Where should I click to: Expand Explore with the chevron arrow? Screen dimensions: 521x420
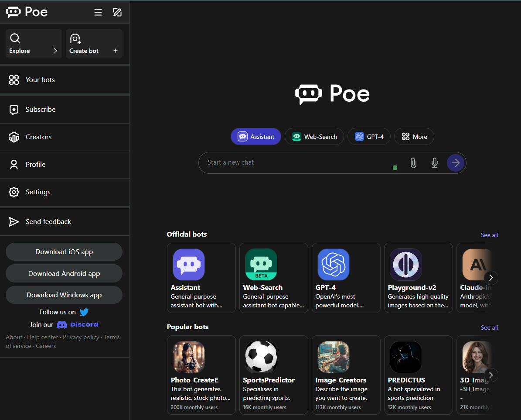point(55,51)
